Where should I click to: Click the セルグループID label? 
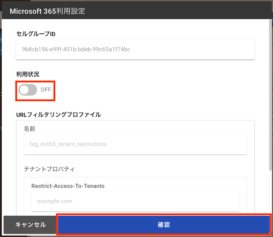(x=36, y=34)
